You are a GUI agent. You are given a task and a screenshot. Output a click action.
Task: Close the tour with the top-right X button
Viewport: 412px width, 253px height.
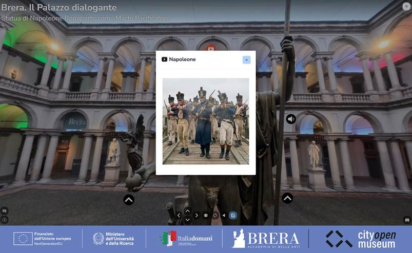(x=406, y=6)
